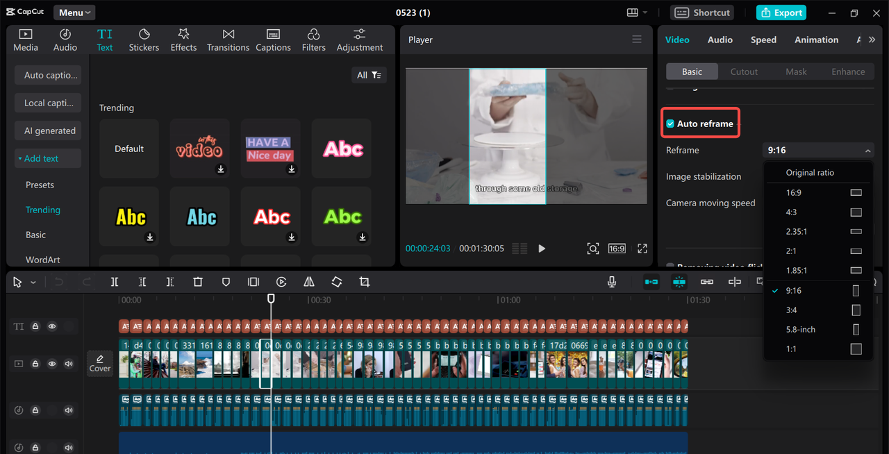Open the Effects panel
The width and height of the screenshot is (889, 454).
183,40
